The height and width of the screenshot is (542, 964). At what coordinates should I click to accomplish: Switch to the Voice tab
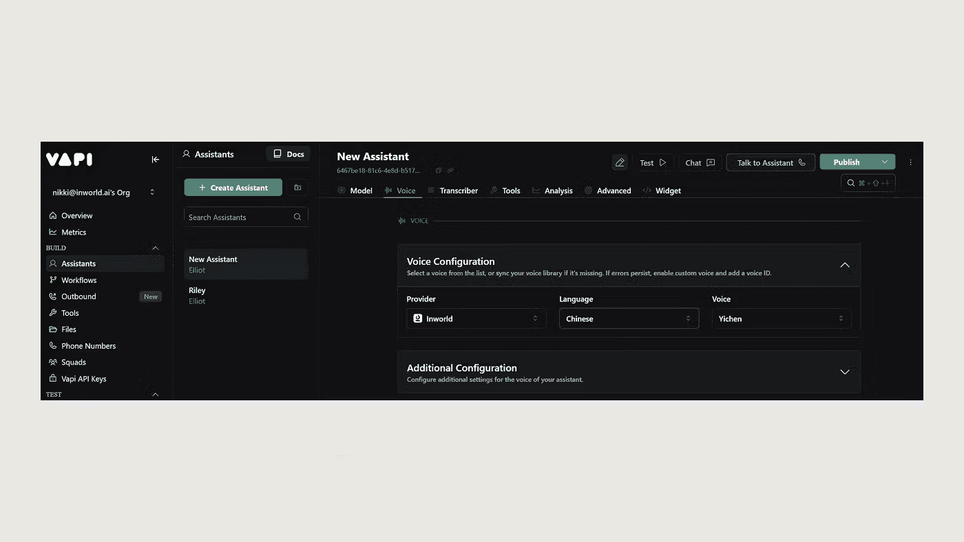click(400, 191)
